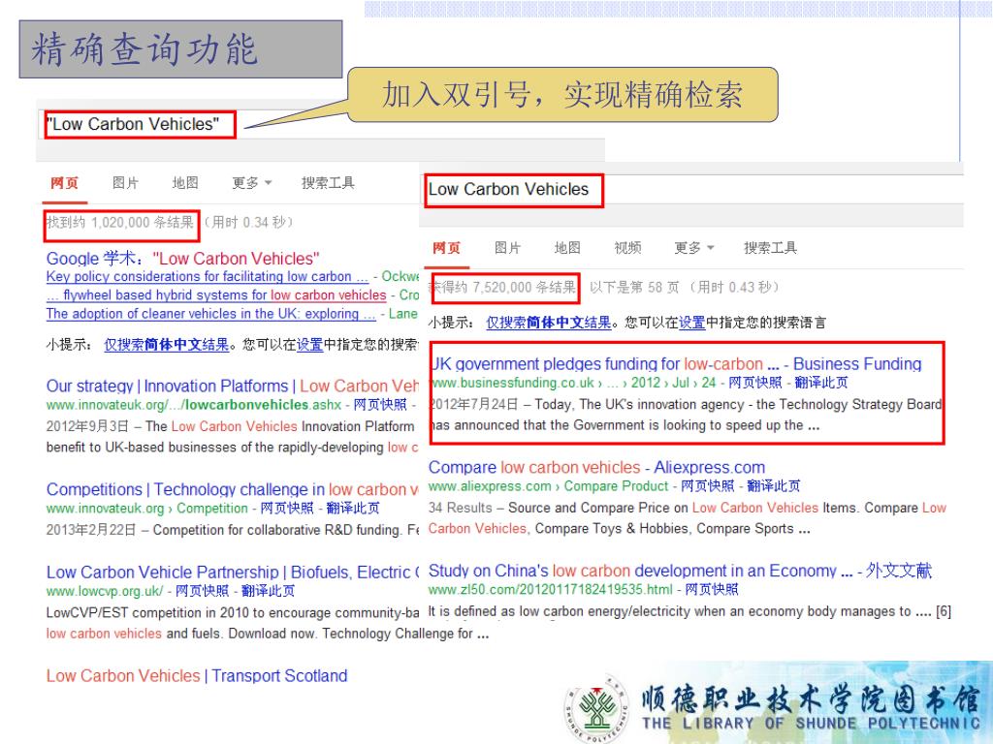
Task: Select the 网页 tab in left results
Action: coord(65,183)
